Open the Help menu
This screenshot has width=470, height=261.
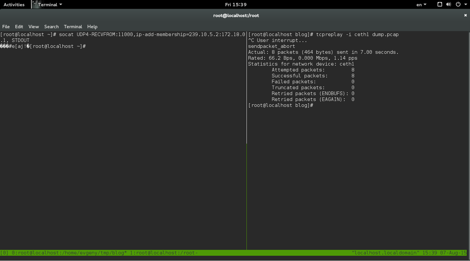click(x=92, y=27)
